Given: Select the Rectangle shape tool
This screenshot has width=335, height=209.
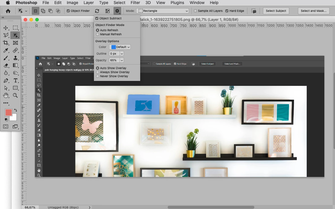Looking at the screenshot, I should 15,88.
